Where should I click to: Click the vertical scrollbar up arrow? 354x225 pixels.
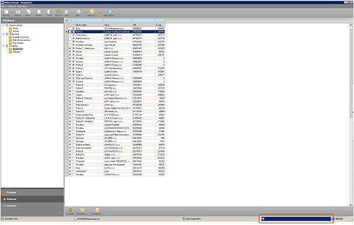(x=350, y=25)
